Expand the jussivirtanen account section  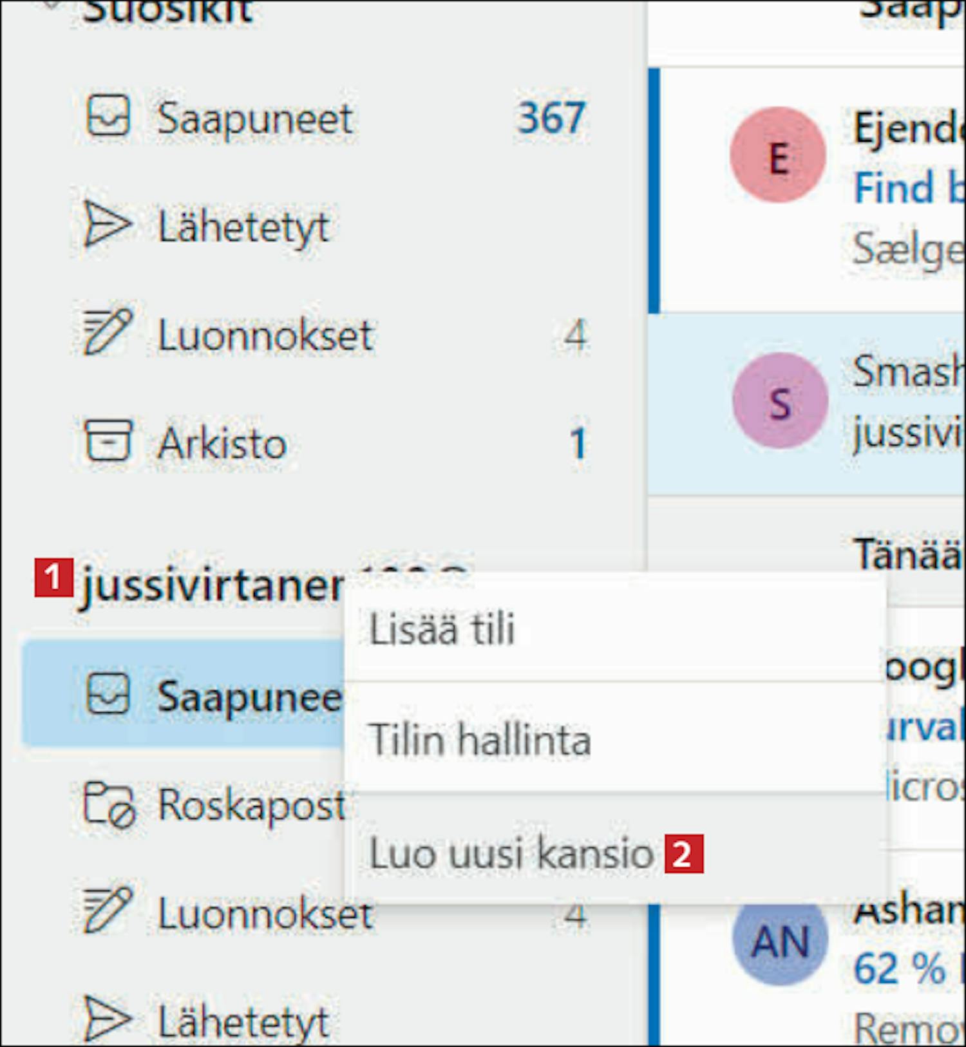point(213,585)
